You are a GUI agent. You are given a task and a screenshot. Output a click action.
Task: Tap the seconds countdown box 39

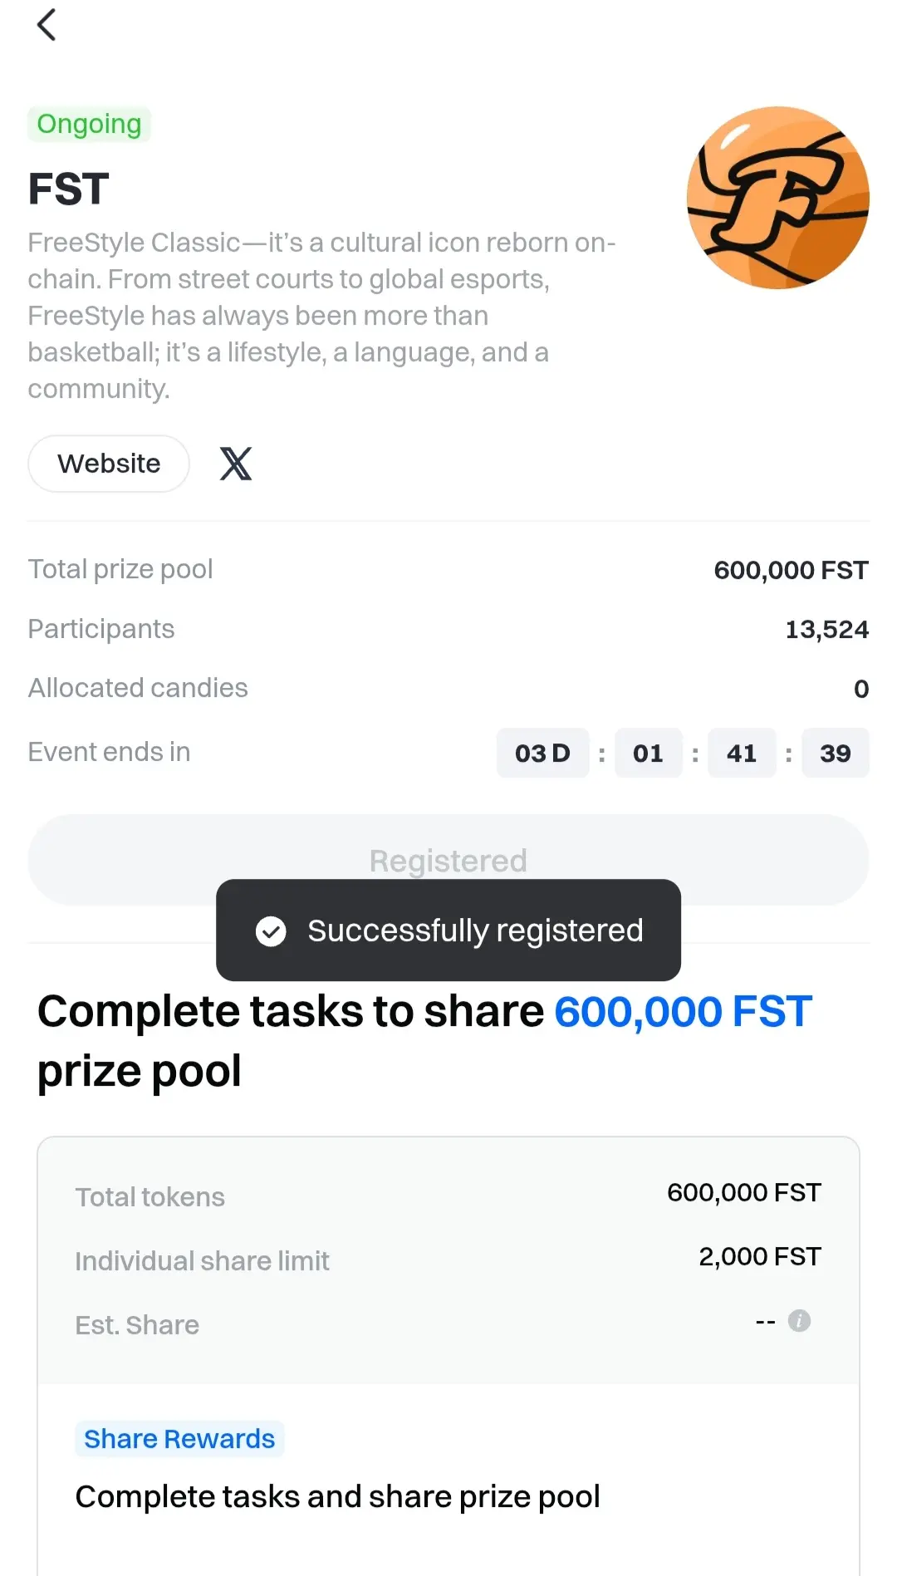click(x=836, y=753)
